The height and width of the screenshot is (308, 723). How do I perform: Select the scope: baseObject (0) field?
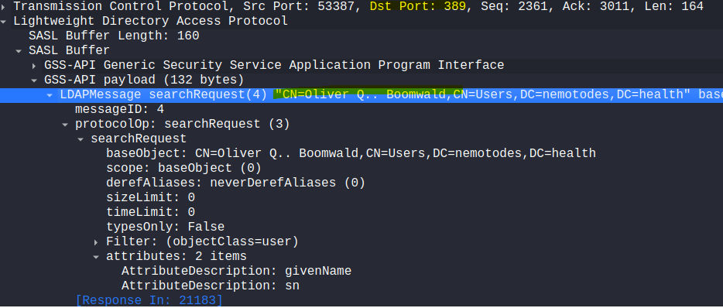183,168
